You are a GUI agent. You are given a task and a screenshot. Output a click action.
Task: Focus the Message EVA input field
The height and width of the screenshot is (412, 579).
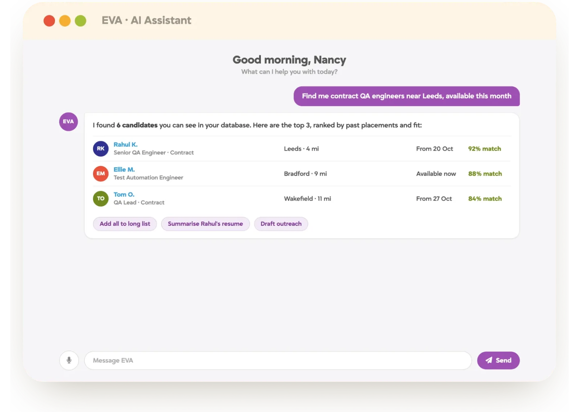278,360
